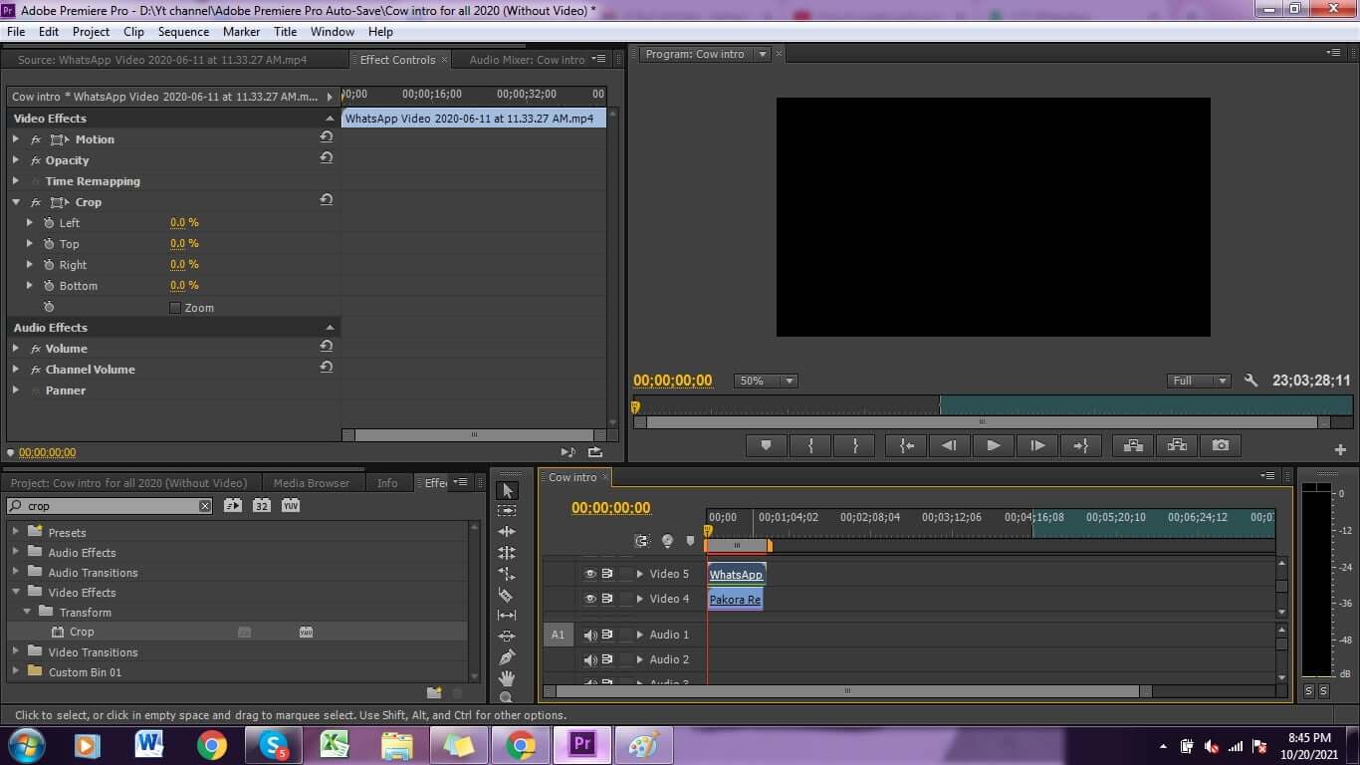
Task: Select the Razor tool
Action: [507, 595]
